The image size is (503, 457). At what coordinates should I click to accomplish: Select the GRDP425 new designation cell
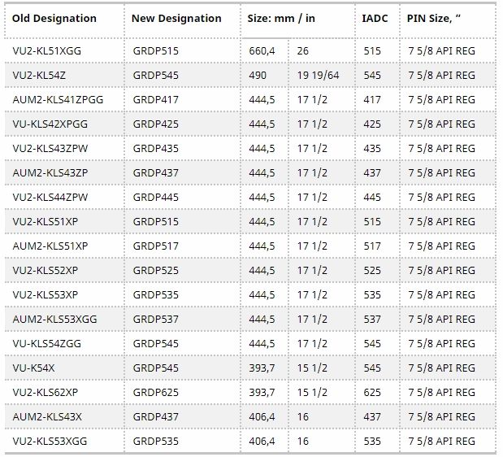(155, 124)
